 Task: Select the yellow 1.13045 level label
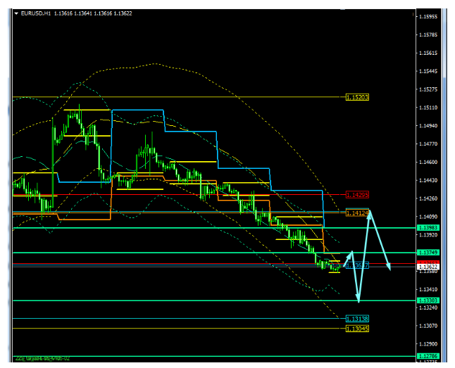(358, 328)
